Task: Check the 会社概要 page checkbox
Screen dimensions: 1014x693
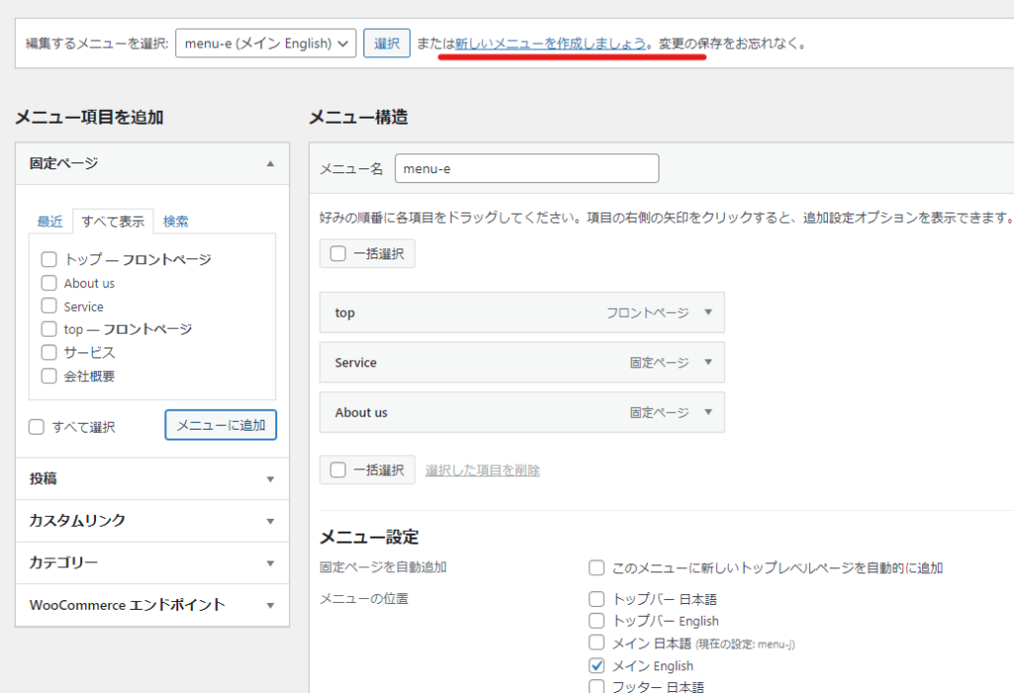Action: click(x=49, y=376)
